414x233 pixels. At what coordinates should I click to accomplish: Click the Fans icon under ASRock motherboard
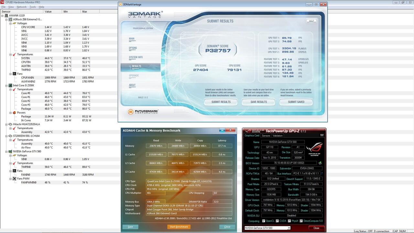click(x=14, y=74)
